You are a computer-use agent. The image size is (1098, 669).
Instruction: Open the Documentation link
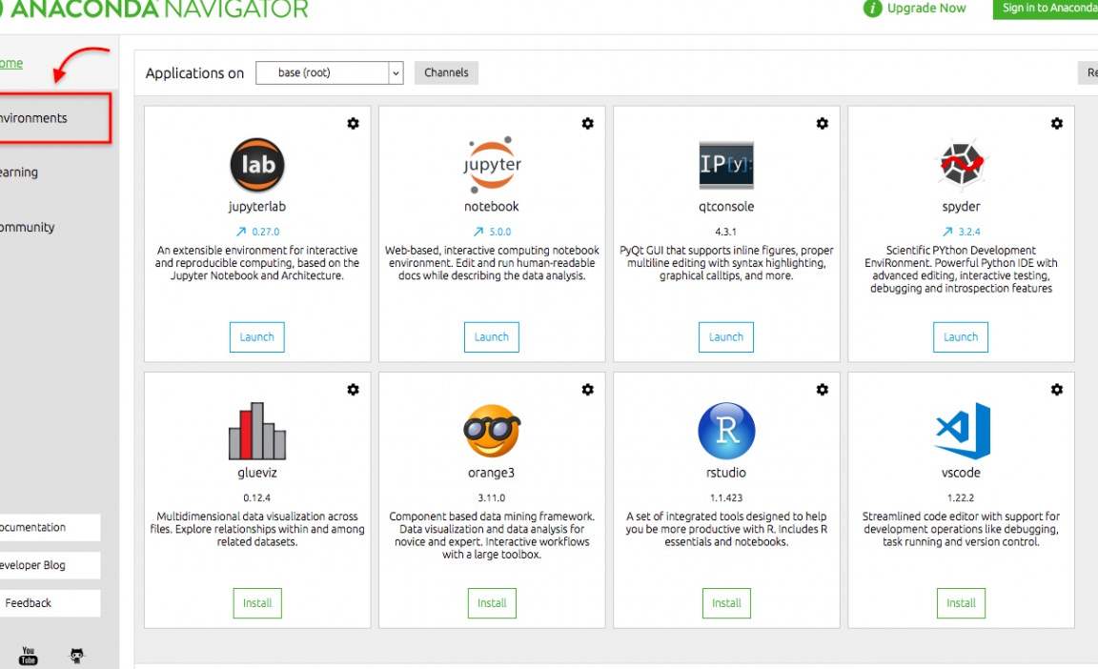(x=50, y=528)
